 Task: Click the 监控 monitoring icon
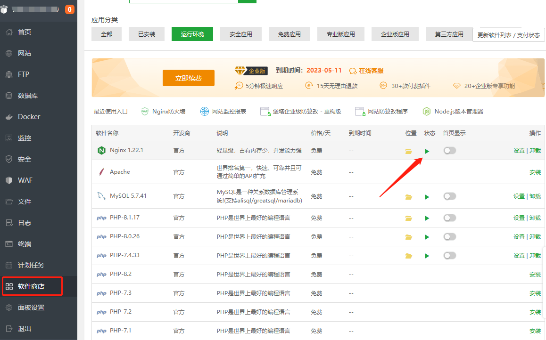click(9, 138)
